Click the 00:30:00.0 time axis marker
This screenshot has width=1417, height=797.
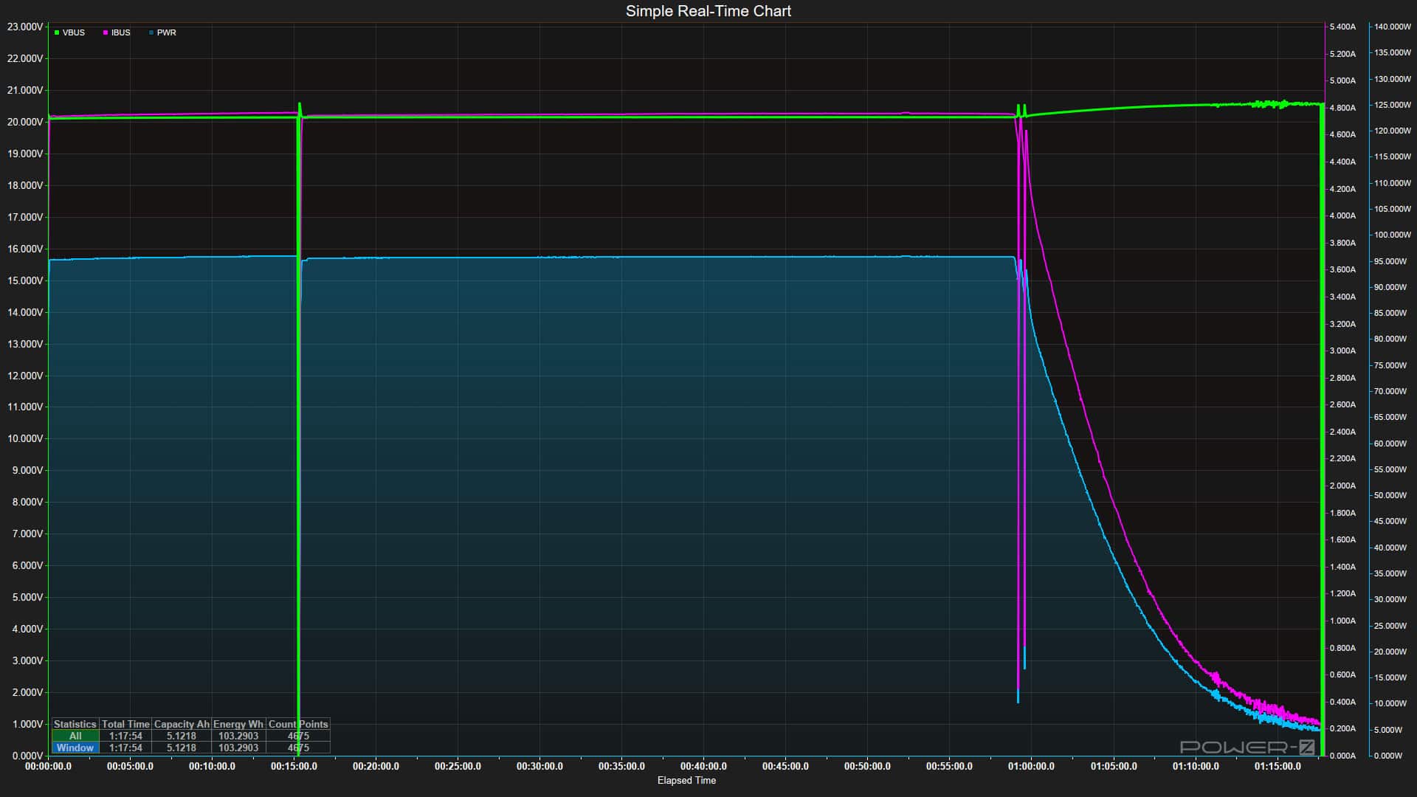pos(539,766)
